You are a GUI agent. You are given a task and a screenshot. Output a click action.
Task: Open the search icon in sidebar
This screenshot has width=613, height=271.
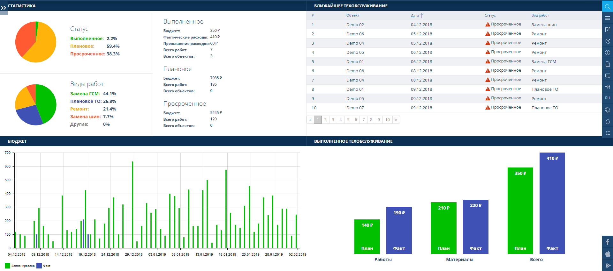coord(608,6)
